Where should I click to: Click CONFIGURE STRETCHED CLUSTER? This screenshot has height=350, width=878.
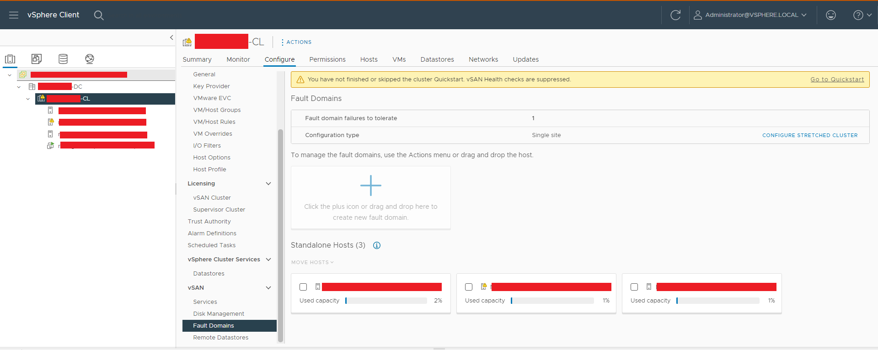pyautogui.click(x=810, y=135)
